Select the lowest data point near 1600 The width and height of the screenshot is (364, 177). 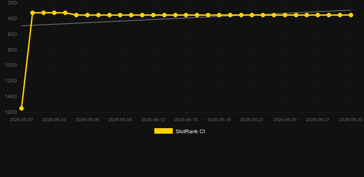click(21, 108)
